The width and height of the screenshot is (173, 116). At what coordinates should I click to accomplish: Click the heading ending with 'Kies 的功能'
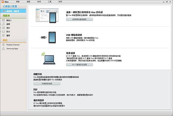[84, 12]
